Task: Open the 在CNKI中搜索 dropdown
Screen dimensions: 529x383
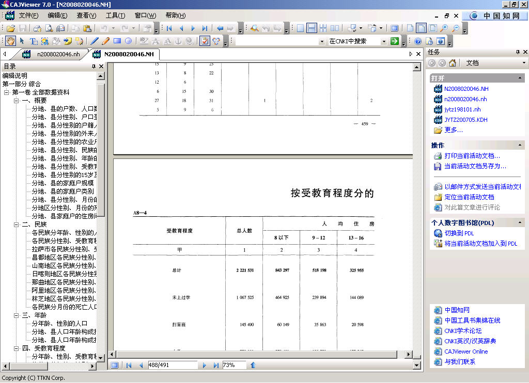Action: (384, 41)
